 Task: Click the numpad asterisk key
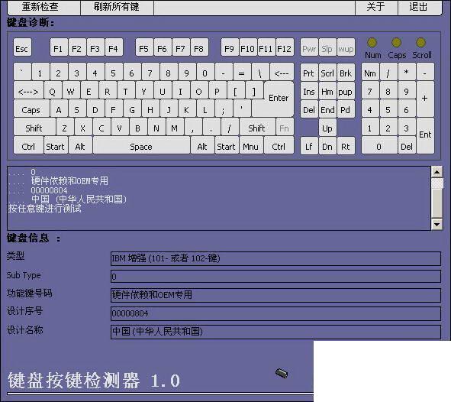(x=407, y=73)
